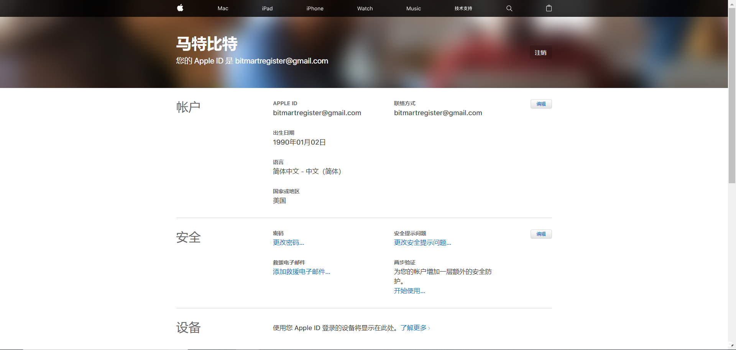736x350 pixels.
Task: Select iPhone in the navigation bar
Action: [x=315, y=8]
